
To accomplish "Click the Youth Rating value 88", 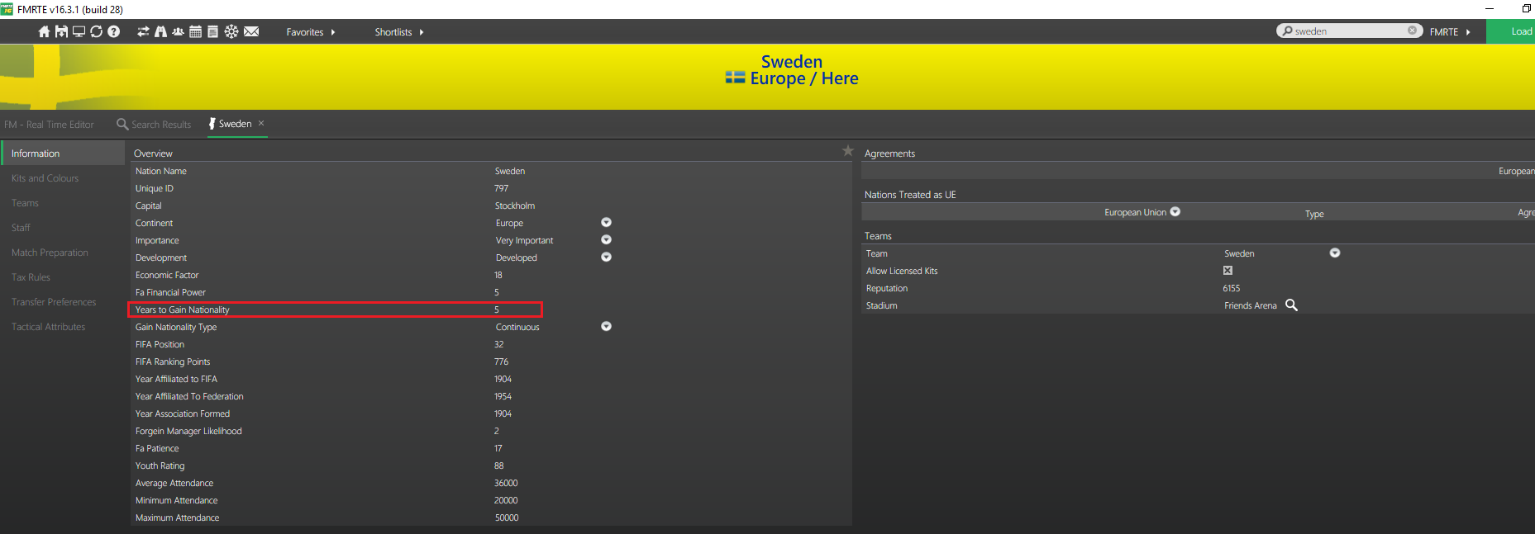I will (x=498, y=465).
